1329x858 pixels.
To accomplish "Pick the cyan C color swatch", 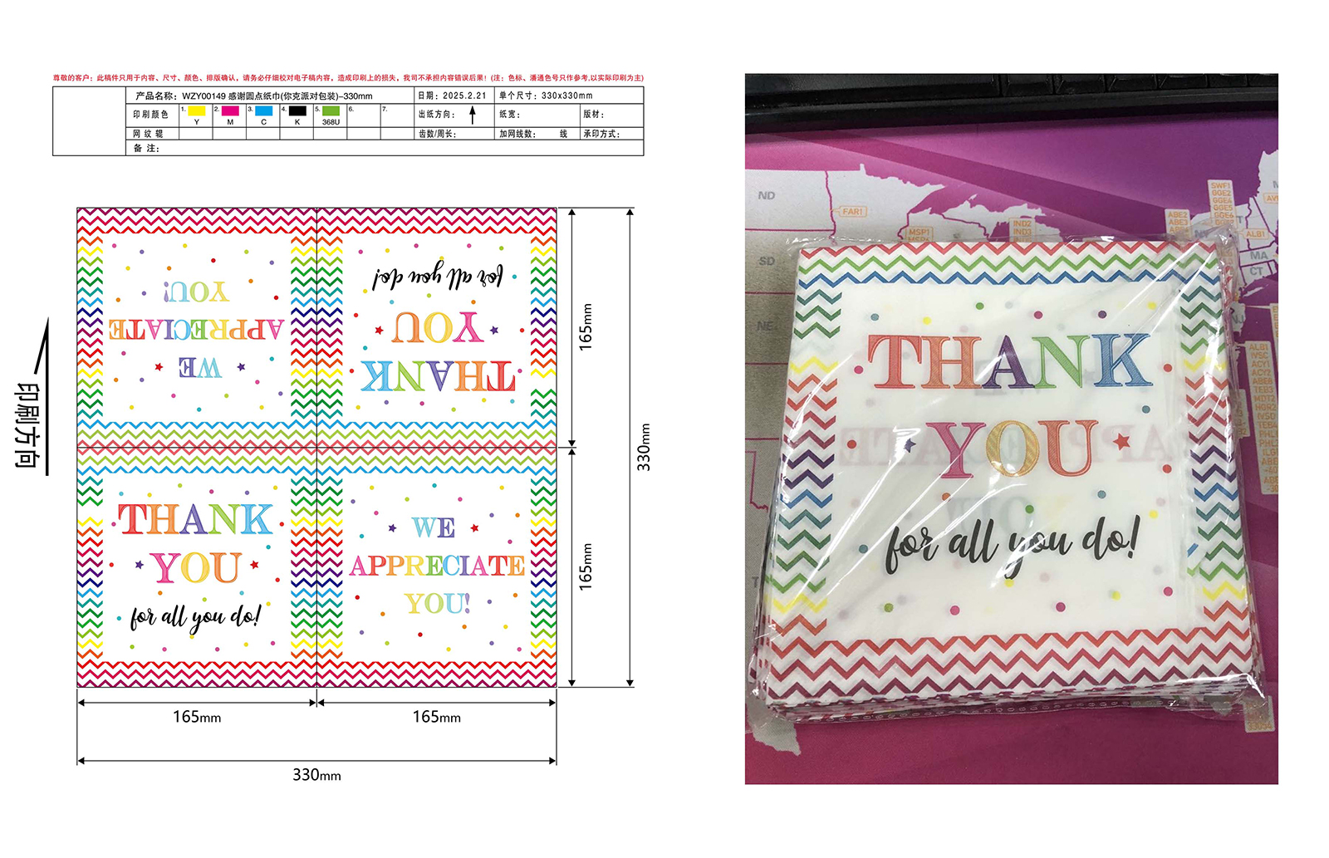I will click(x=264, y=110).
